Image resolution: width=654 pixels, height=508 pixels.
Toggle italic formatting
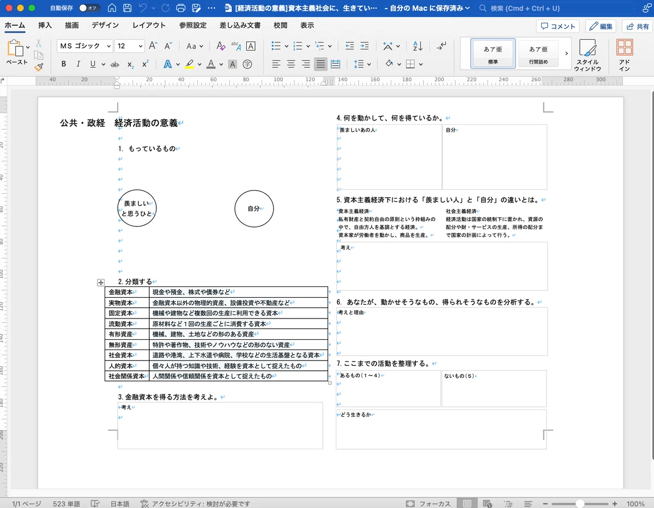click(x=78, y=64)
